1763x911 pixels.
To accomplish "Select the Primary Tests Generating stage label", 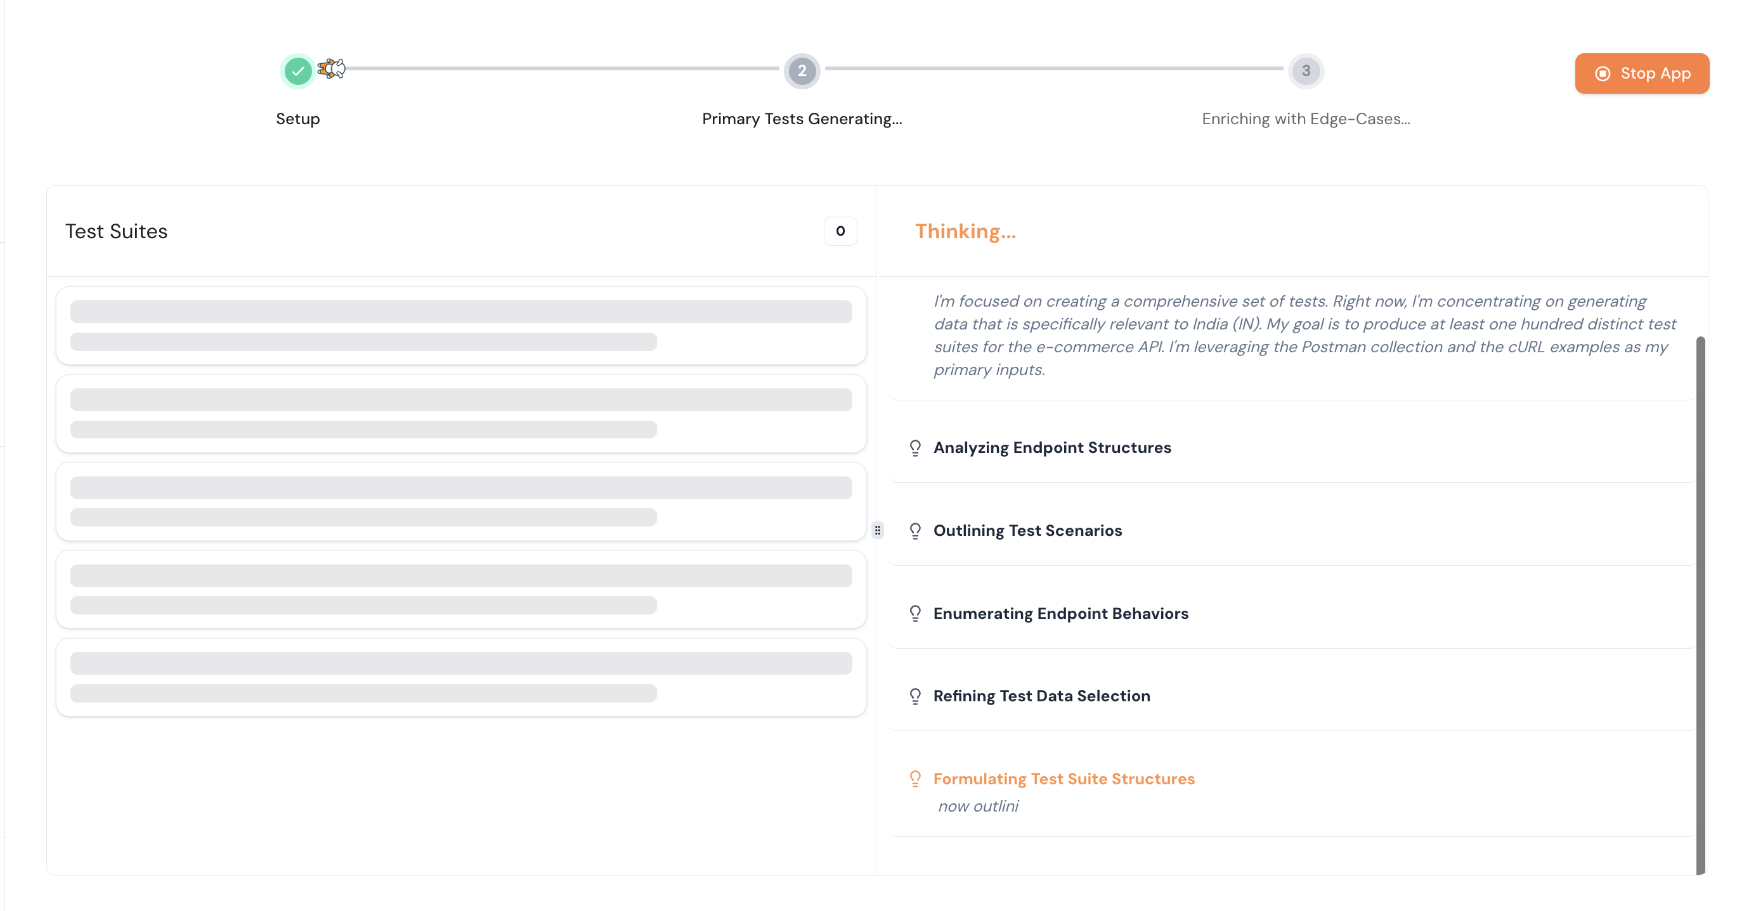I will click(x=802, y=118).
